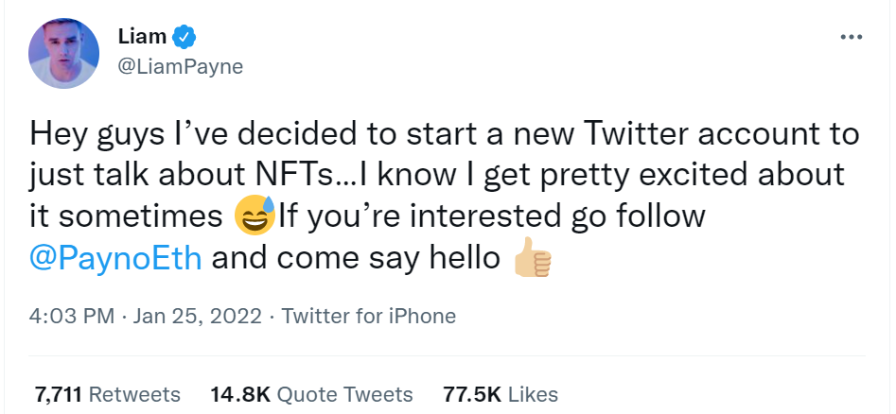Open Liam's profile avatar picture
Image resolution: width=896 pixels, height=414 pixels.
point(66,53)
